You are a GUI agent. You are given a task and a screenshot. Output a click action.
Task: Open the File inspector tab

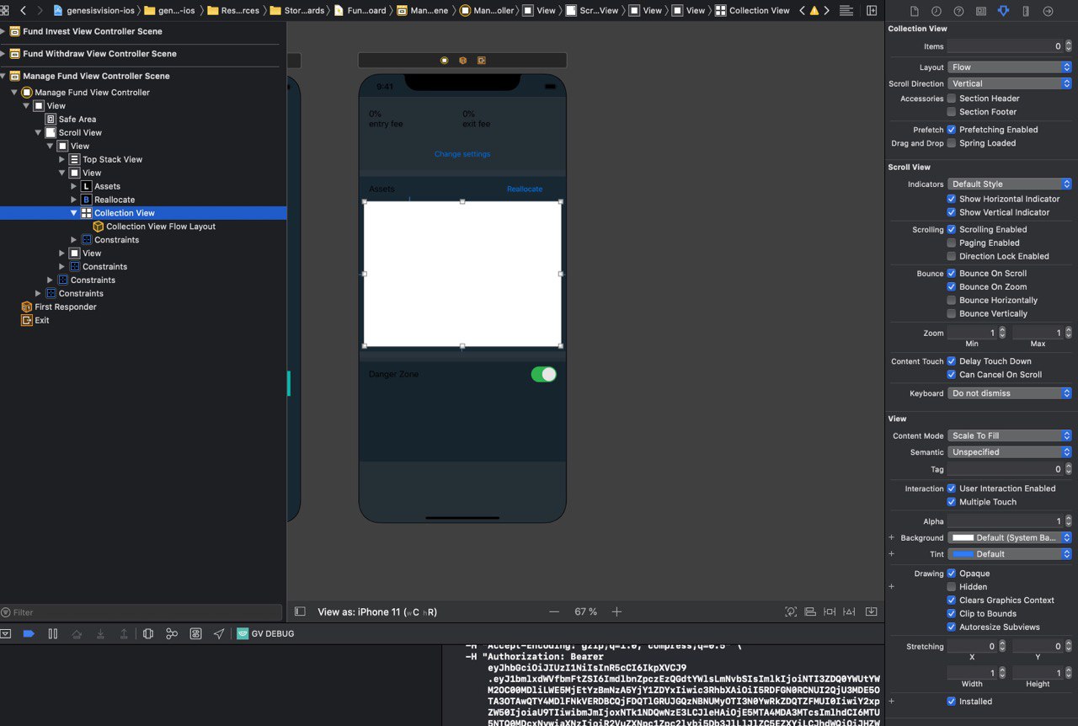point(915,11)
